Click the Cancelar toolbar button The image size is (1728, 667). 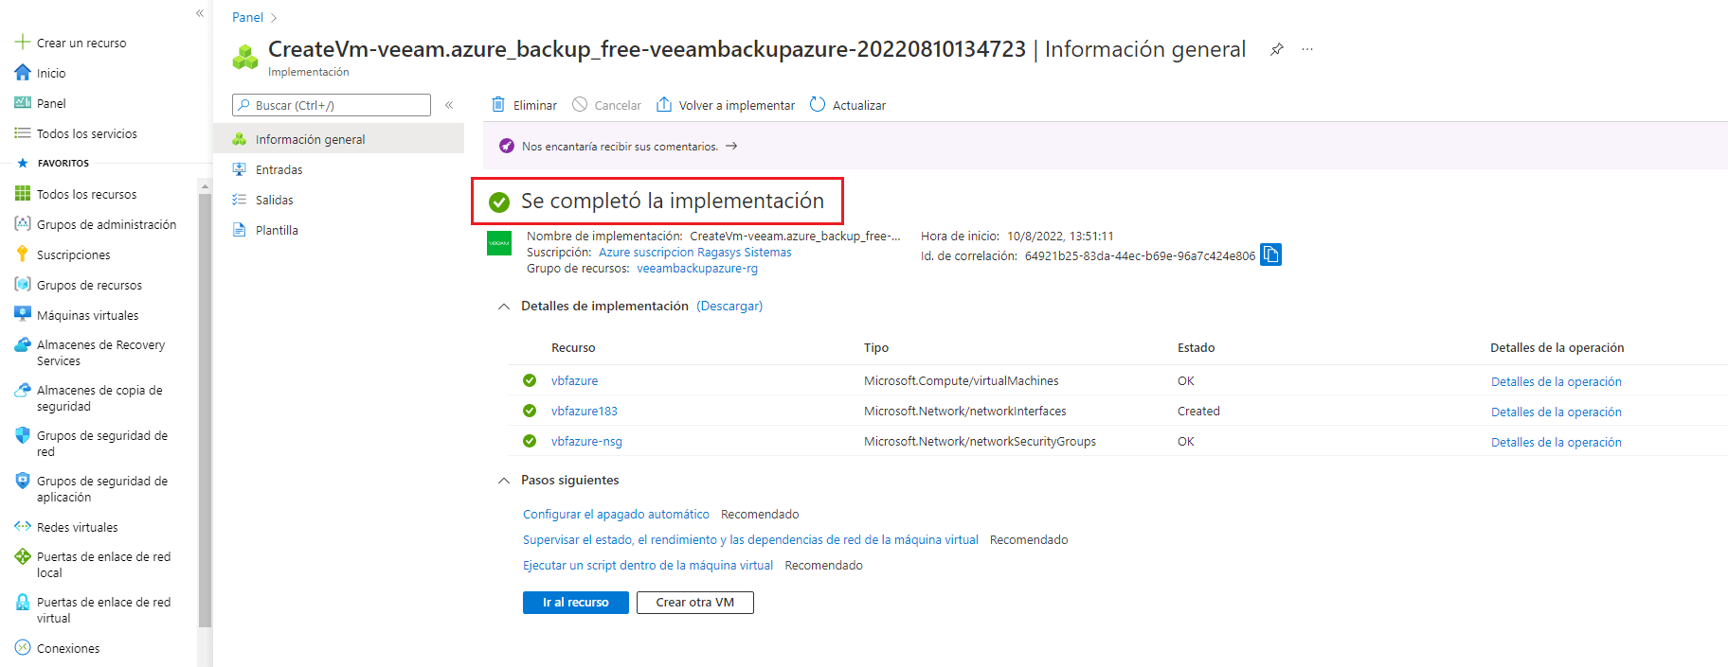606,105
